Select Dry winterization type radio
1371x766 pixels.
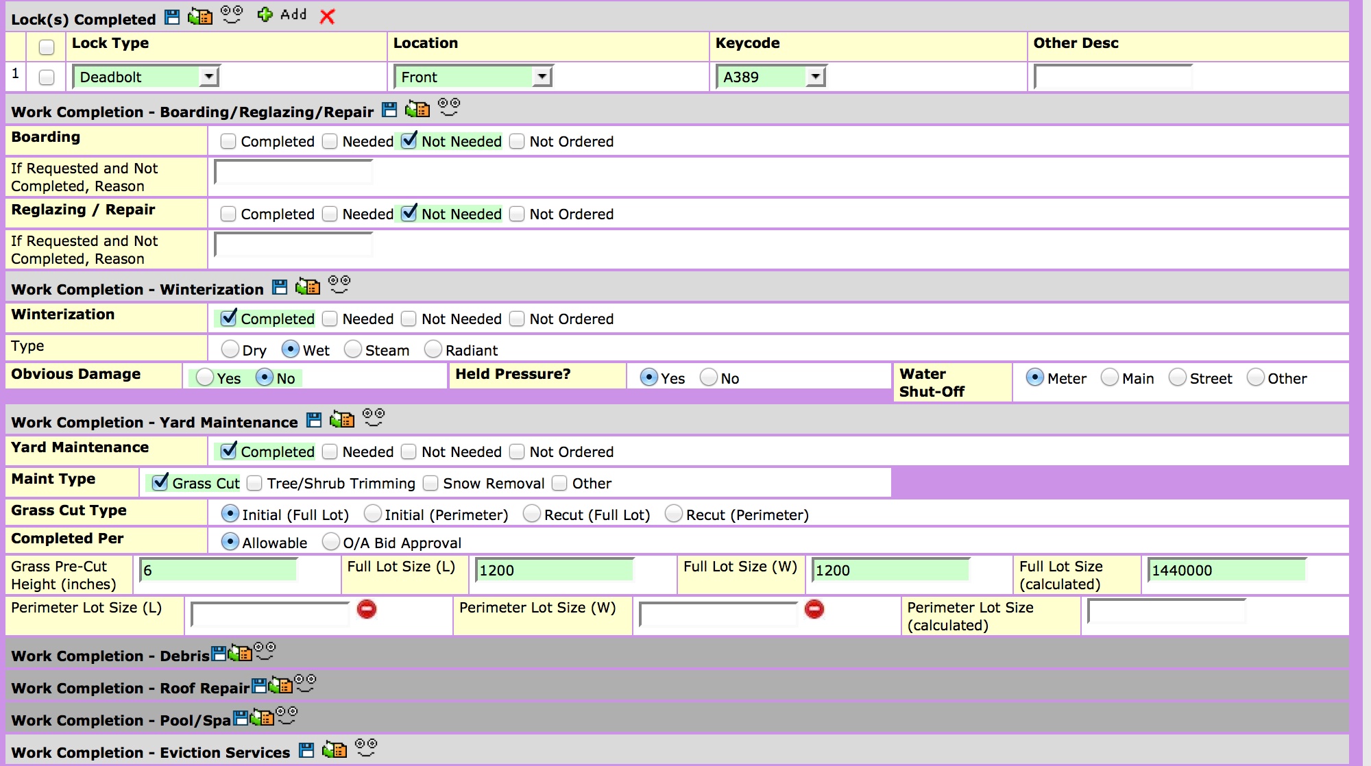click(230, 349)
